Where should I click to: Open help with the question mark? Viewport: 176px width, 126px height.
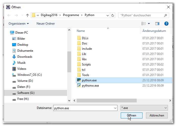pyautogui.click(x=166, y=24)
